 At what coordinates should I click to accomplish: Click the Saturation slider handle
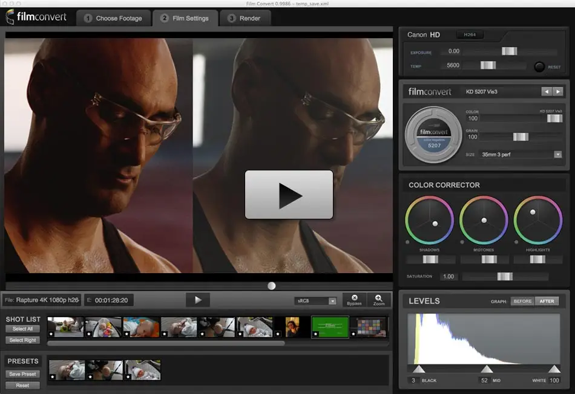point(505,276)
